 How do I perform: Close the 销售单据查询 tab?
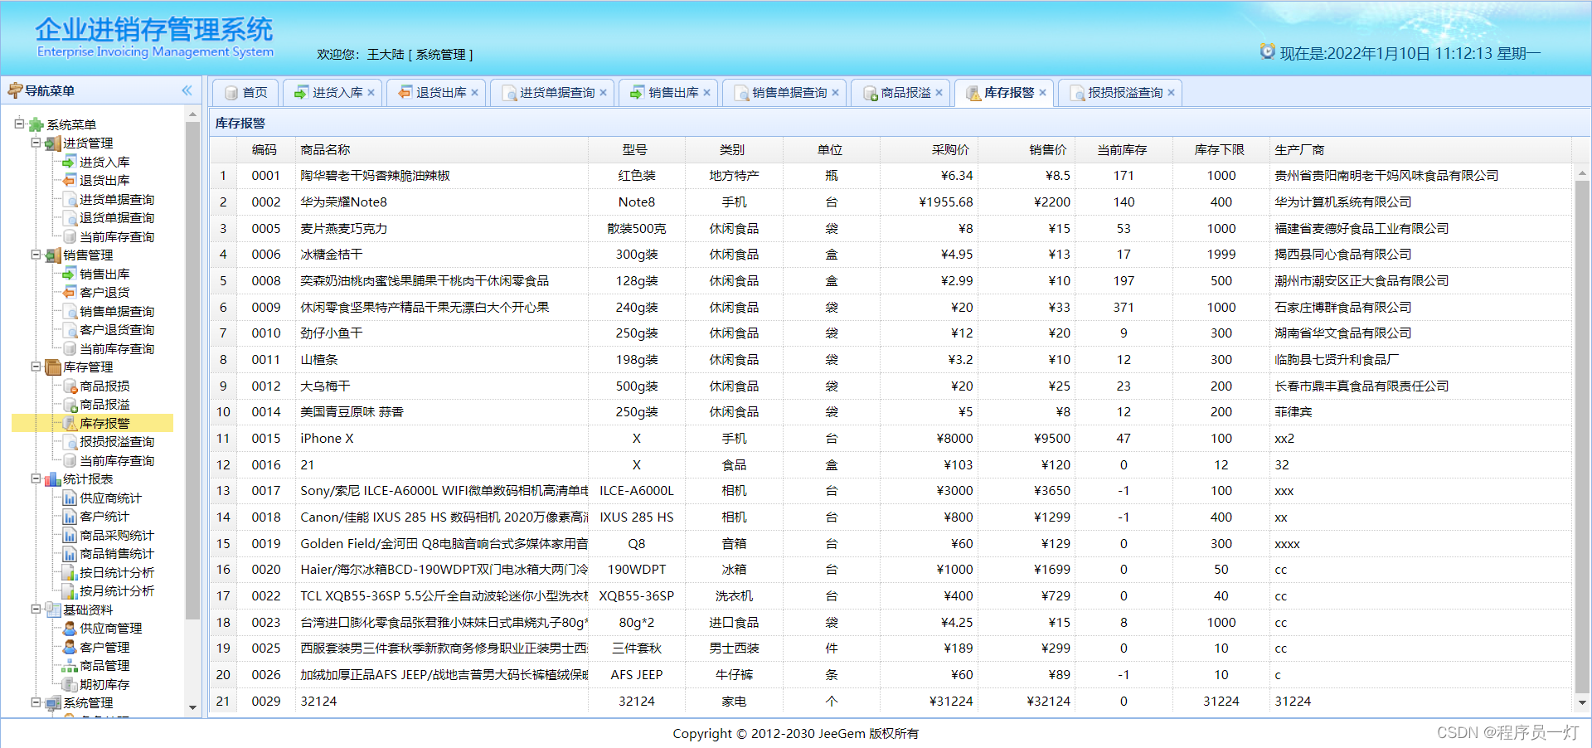tap(835, 93)
